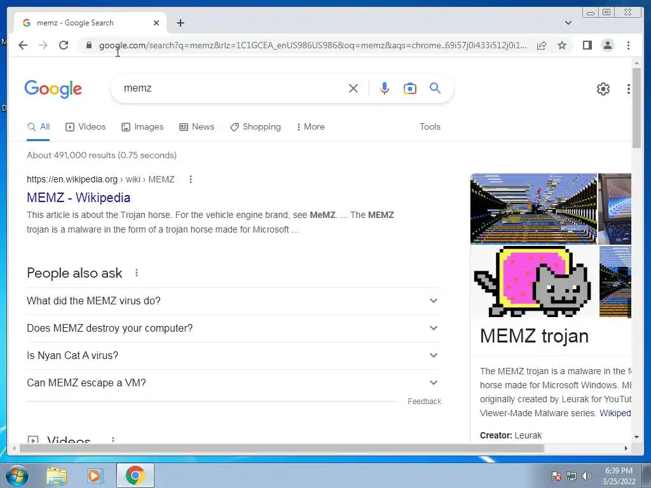Image resolution: width=651 pixels, height=488 pixels.
Task: Submit search with magnifier icon
Action: [x=435, y=88]
